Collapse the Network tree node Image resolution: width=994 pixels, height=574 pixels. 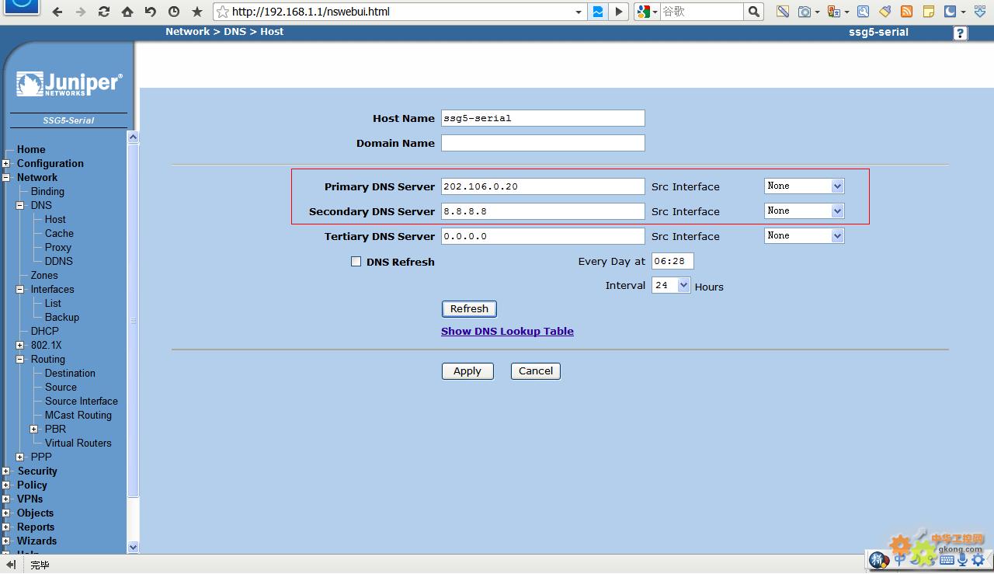[6, 178]
